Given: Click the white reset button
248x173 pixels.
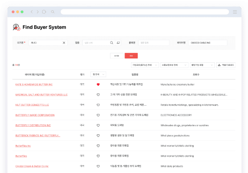Looking at the screenshot, I should coord(117,56).
